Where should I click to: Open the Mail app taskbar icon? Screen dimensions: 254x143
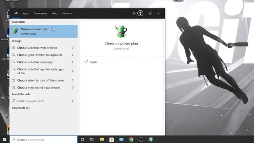tap(121, 139)
